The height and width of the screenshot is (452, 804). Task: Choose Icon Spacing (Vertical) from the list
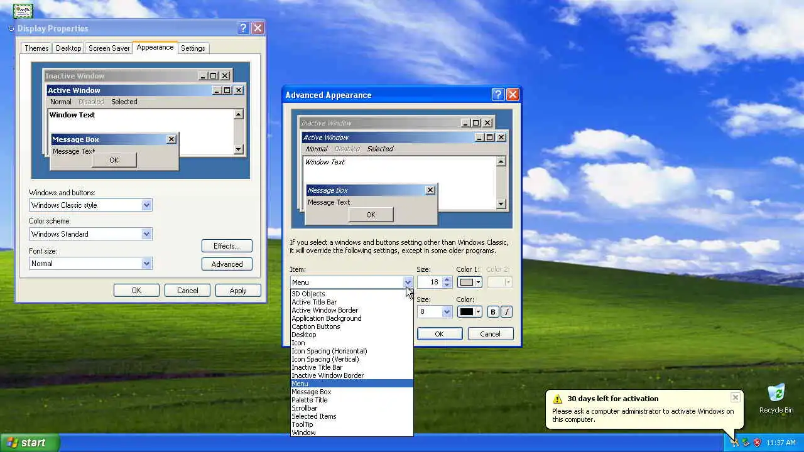point(352,359)
